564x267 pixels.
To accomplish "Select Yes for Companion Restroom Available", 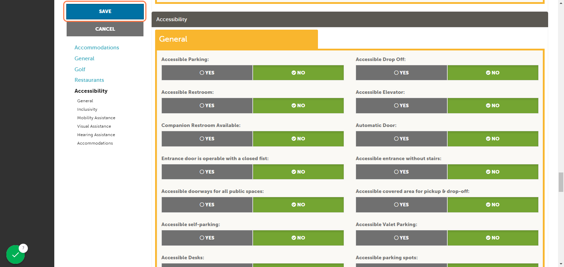I will (207, 139).
